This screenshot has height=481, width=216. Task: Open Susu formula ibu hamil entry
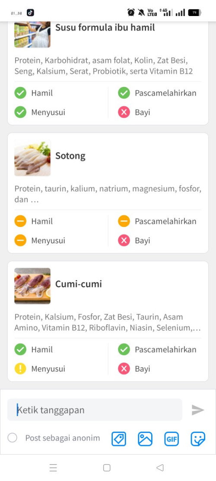tap(105, 28)
